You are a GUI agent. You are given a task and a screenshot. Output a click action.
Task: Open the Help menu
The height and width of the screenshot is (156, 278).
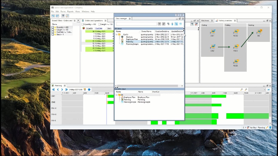click(93, 12)
